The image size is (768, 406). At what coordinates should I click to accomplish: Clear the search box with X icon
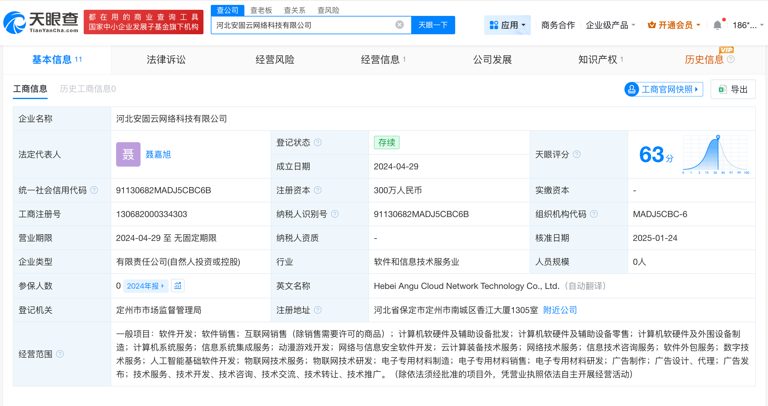(x=399, y=25)
